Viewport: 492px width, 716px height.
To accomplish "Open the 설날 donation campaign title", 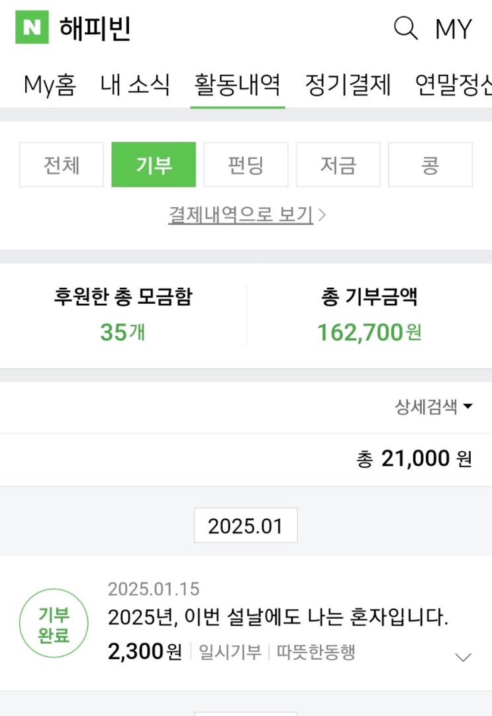I will tap(278, 618).
